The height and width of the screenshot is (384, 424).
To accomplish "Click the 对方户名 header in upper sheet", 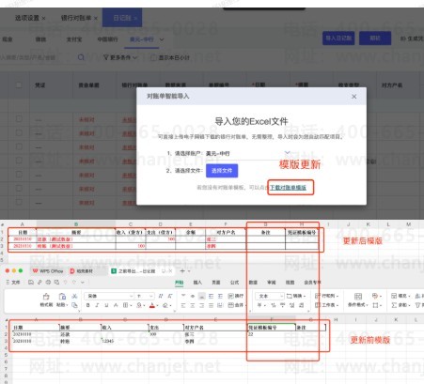I will 226,232.
